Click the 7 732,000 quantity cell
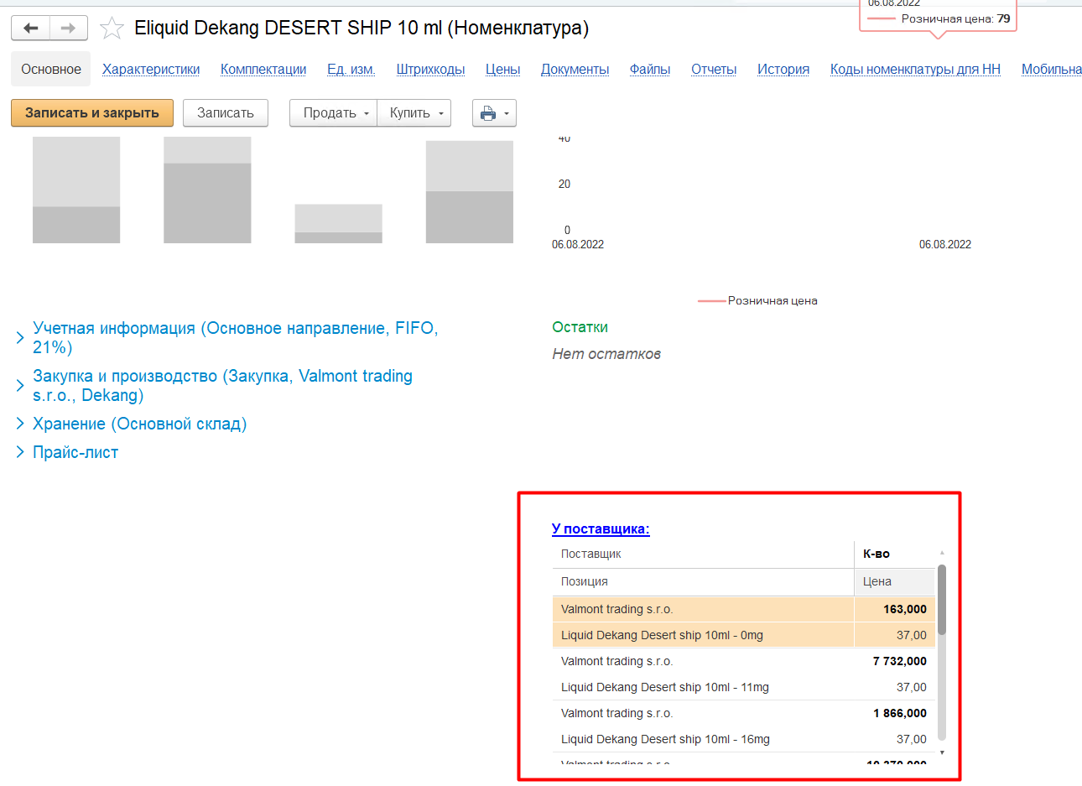Image resolution: width=1082 pixels, height=786 pixels. 894,661
